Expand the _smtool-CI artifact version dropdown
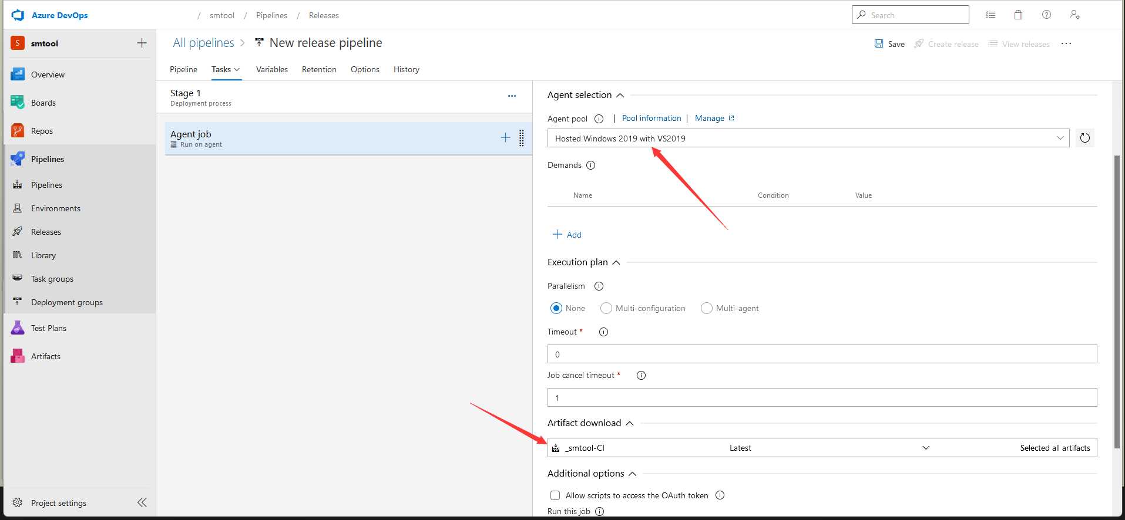The image size is (1125, 520). pyautogui.click(x=926, y=448)
